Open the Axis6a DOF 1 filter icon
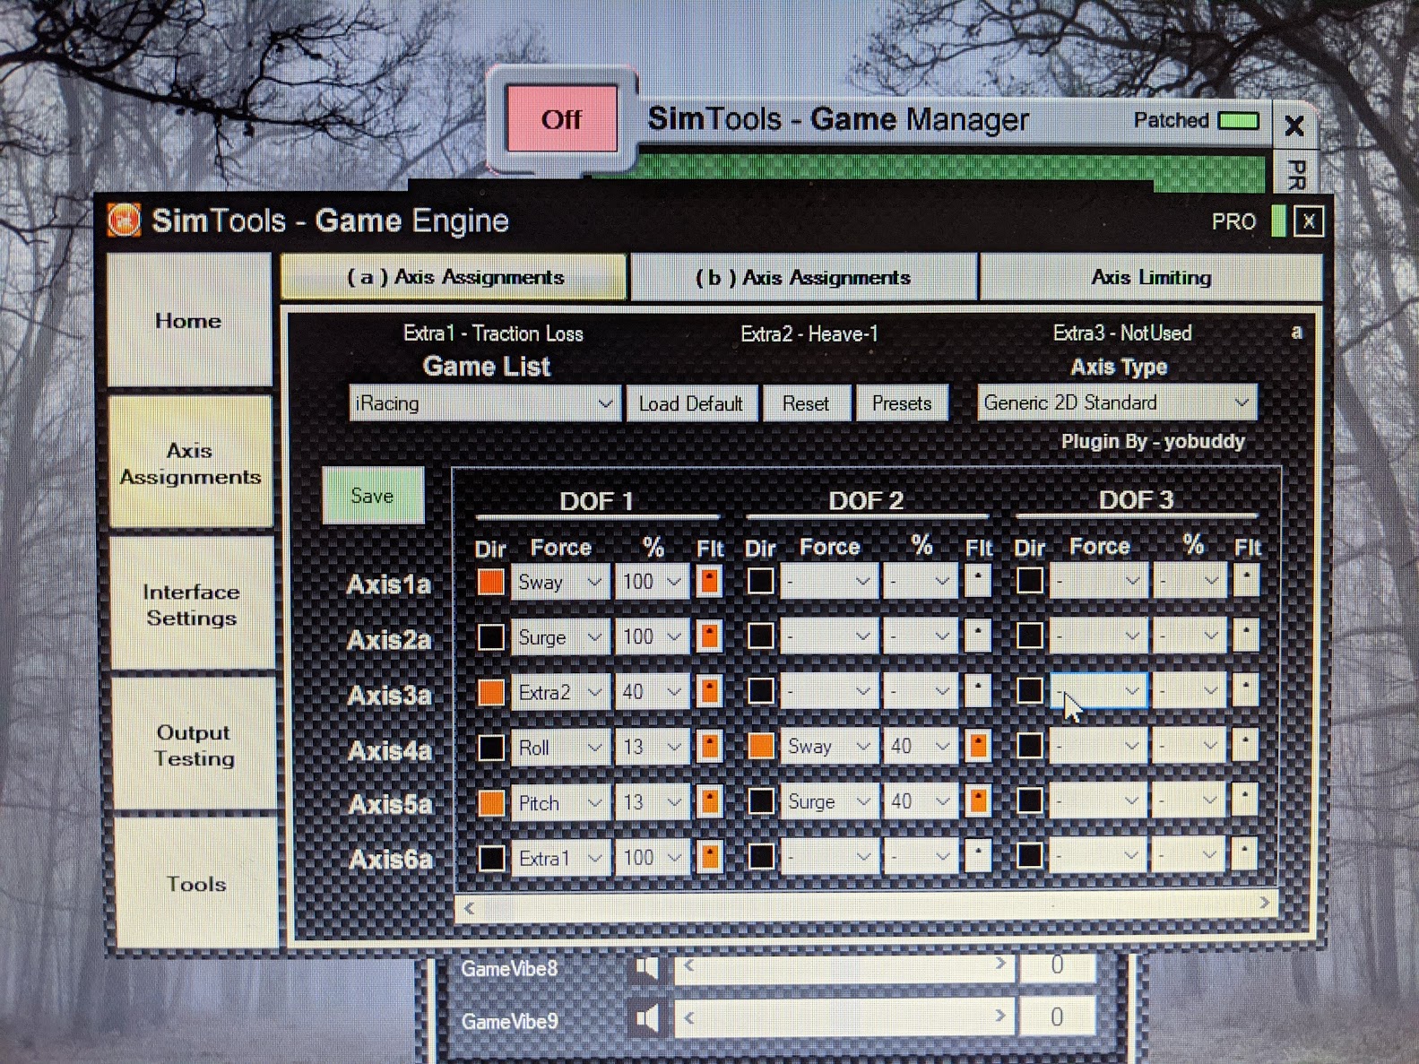 [709, 858]
